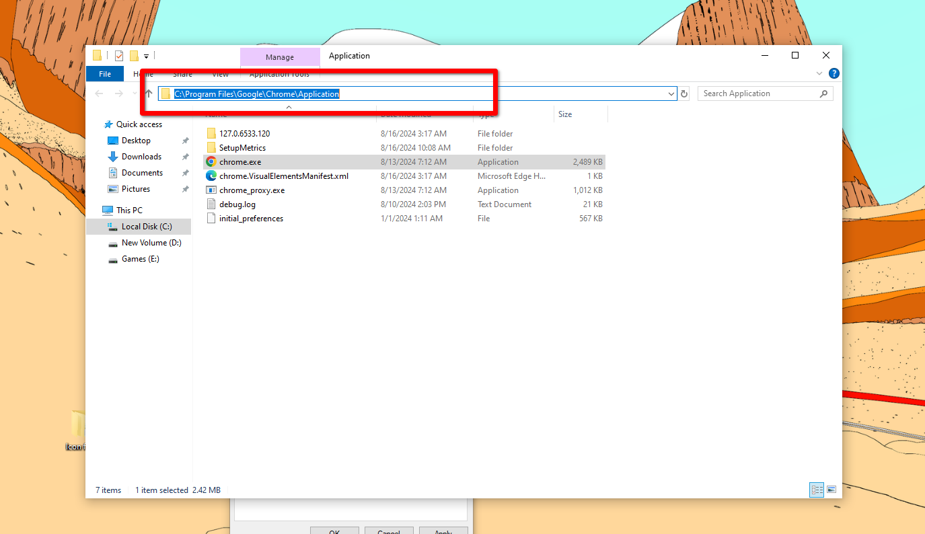Click File folder type in the 127.0.6533.120 row

[x=495, y=134]
